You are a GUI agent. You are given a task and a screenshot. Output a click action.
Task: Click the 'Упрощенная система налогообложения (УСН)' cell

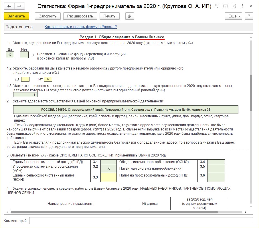coord(50,168)
